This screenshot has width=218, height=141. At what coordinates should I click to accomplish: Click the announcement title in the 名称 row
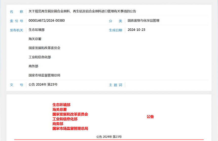(82, 11)
